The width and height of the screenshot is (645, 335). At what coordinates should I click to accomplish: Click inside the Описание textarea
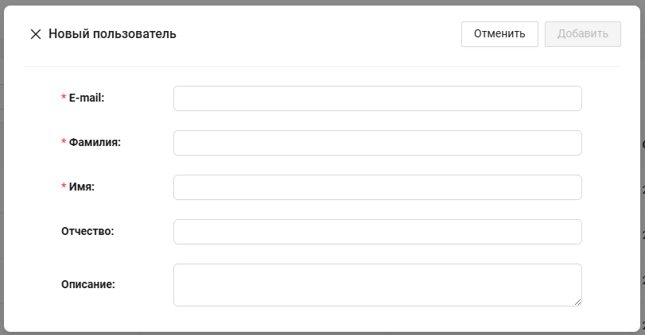[x=377, y=284]
